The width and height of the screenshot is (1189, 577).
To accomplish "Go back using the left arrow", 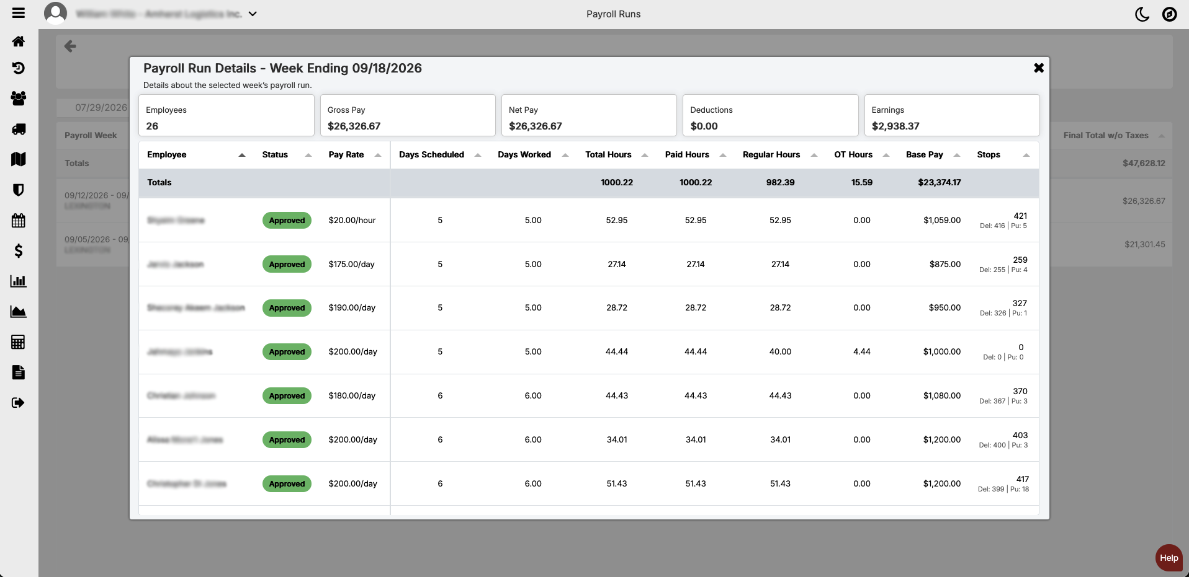I will pyautogui.click(x=71, y=46).
